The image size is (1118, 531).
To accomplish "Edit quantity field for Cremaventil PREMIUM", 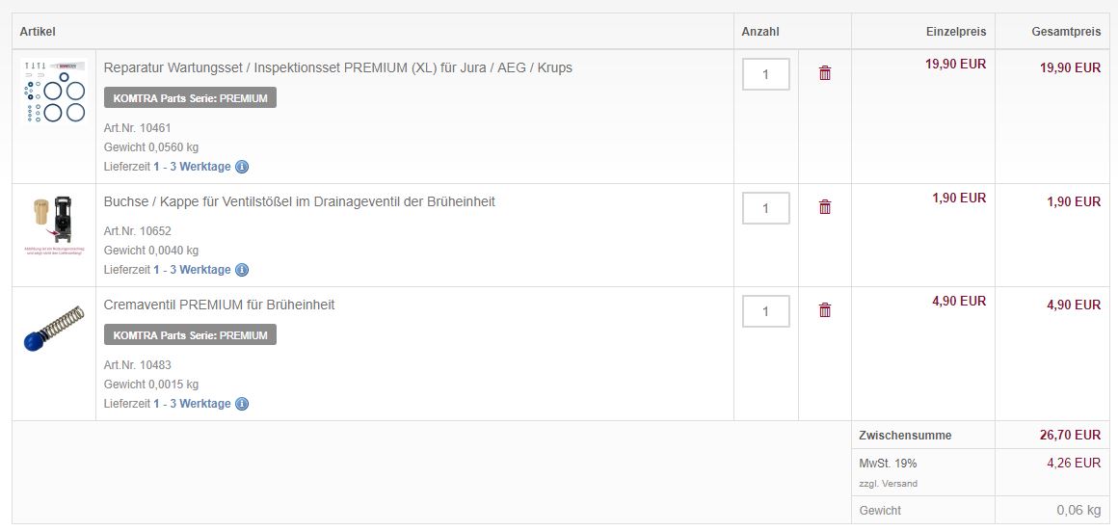I will [x=766, y=310].
